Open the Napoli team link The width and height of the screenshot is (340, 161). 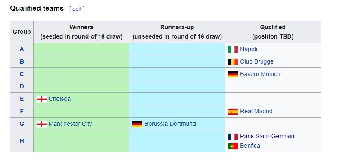point(249,49)
